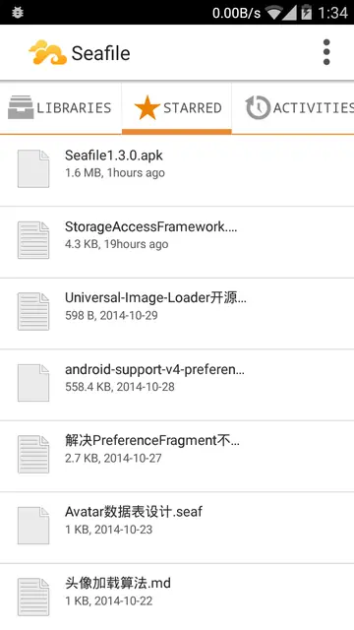Viewport: 354px width, 630px height.
Task: Tap the debug bug icon in status bar
Action: (x=18, y=13)
